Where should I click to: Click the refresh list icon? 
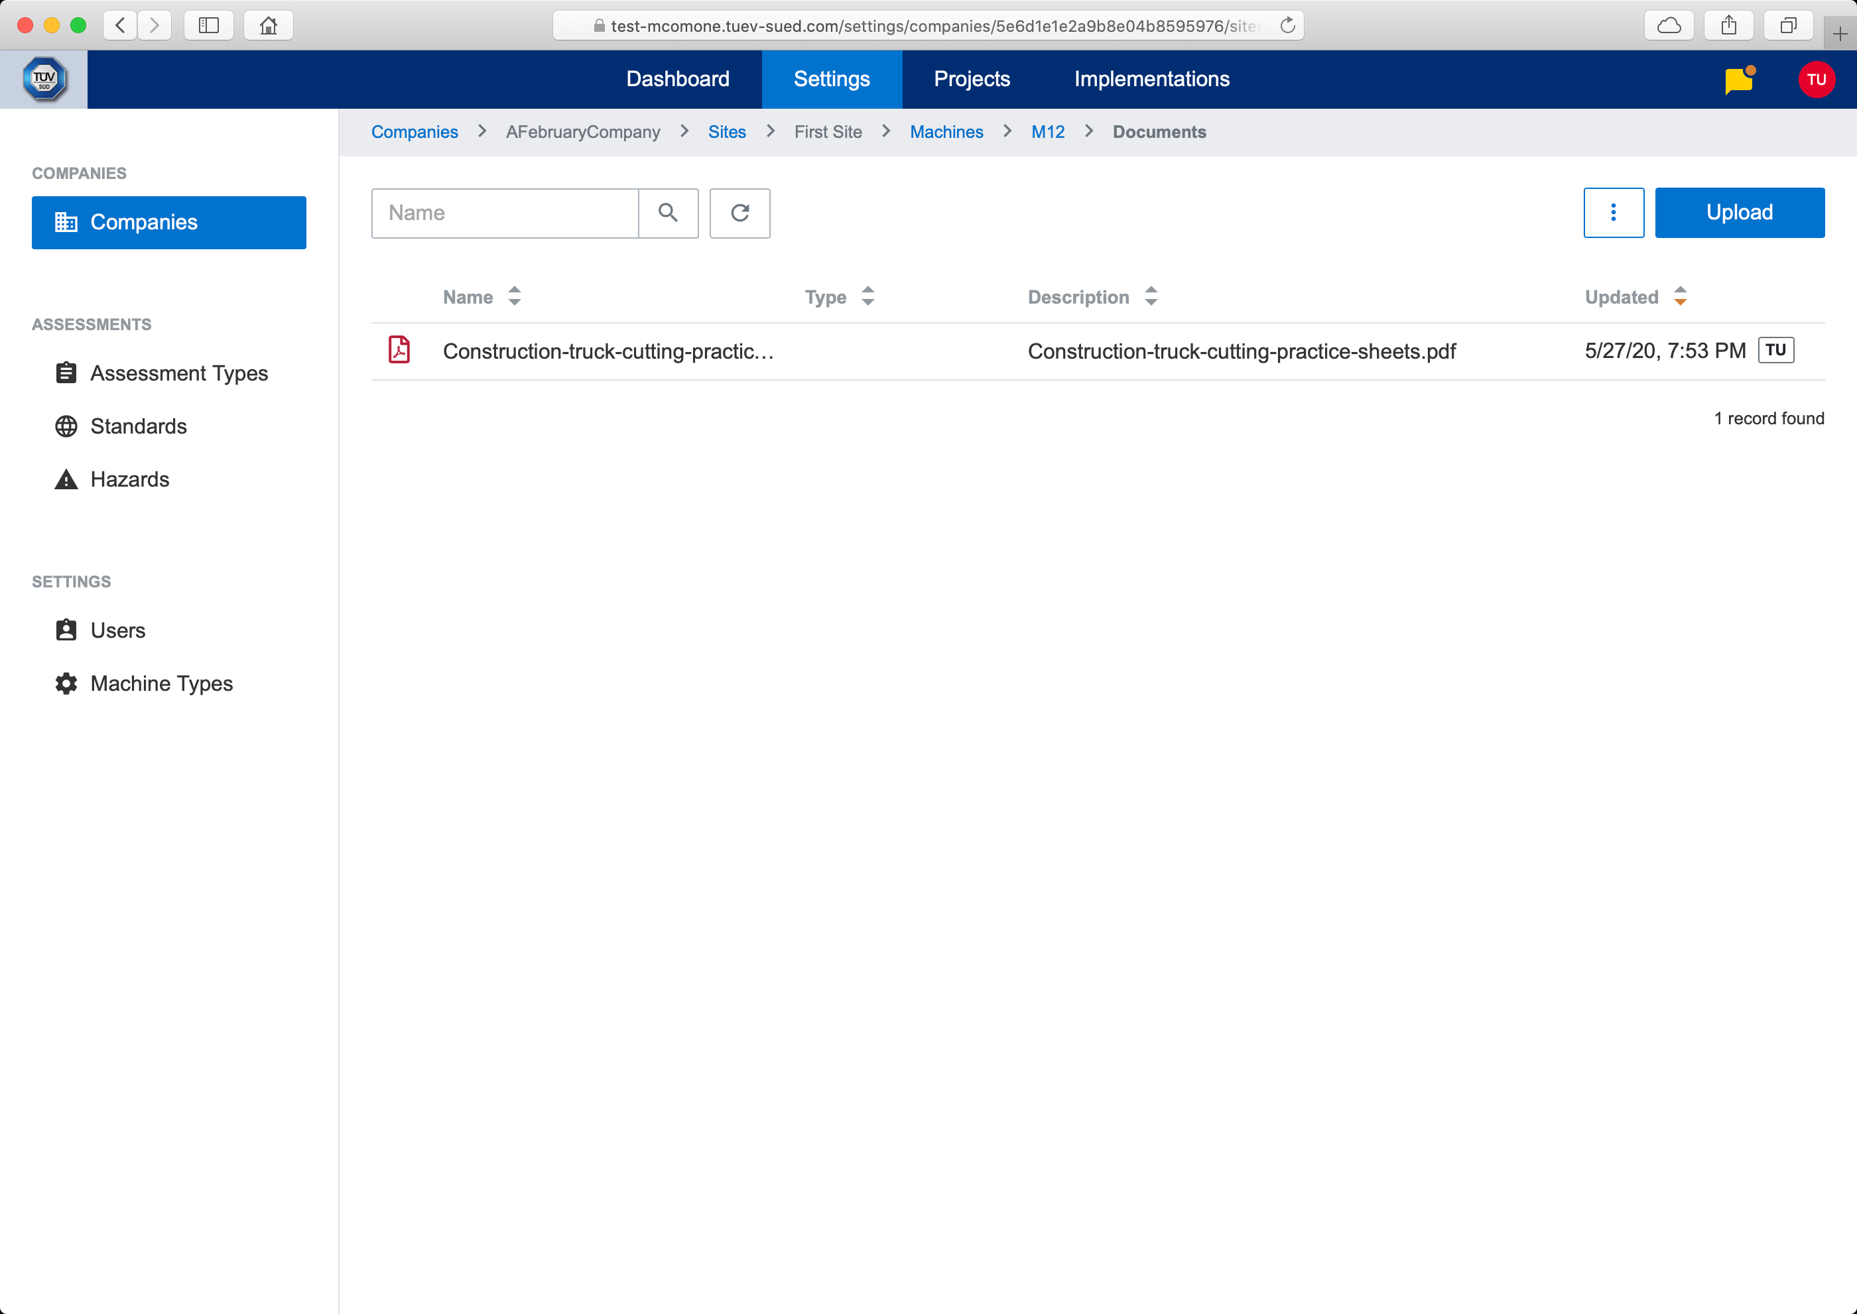(x=739, y=213)
